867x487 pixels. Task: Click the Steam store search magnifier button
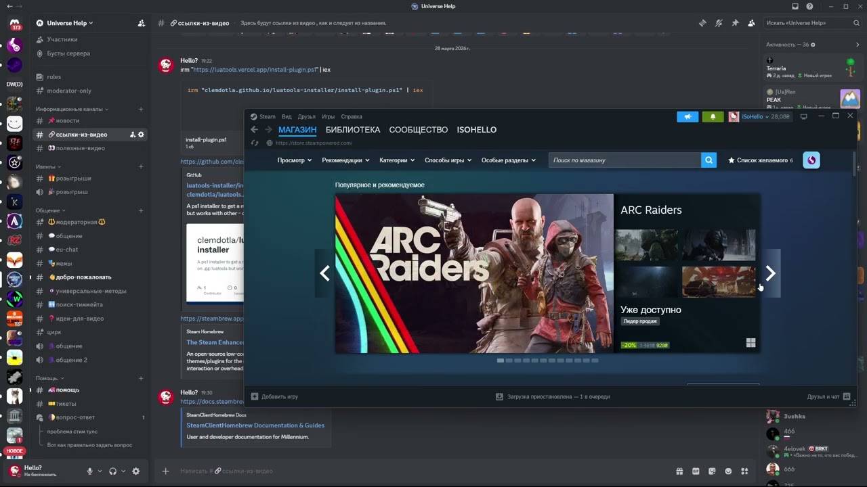click(709, 160)
